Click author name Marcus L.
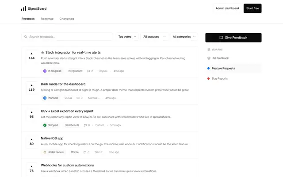 pos(94,98)
